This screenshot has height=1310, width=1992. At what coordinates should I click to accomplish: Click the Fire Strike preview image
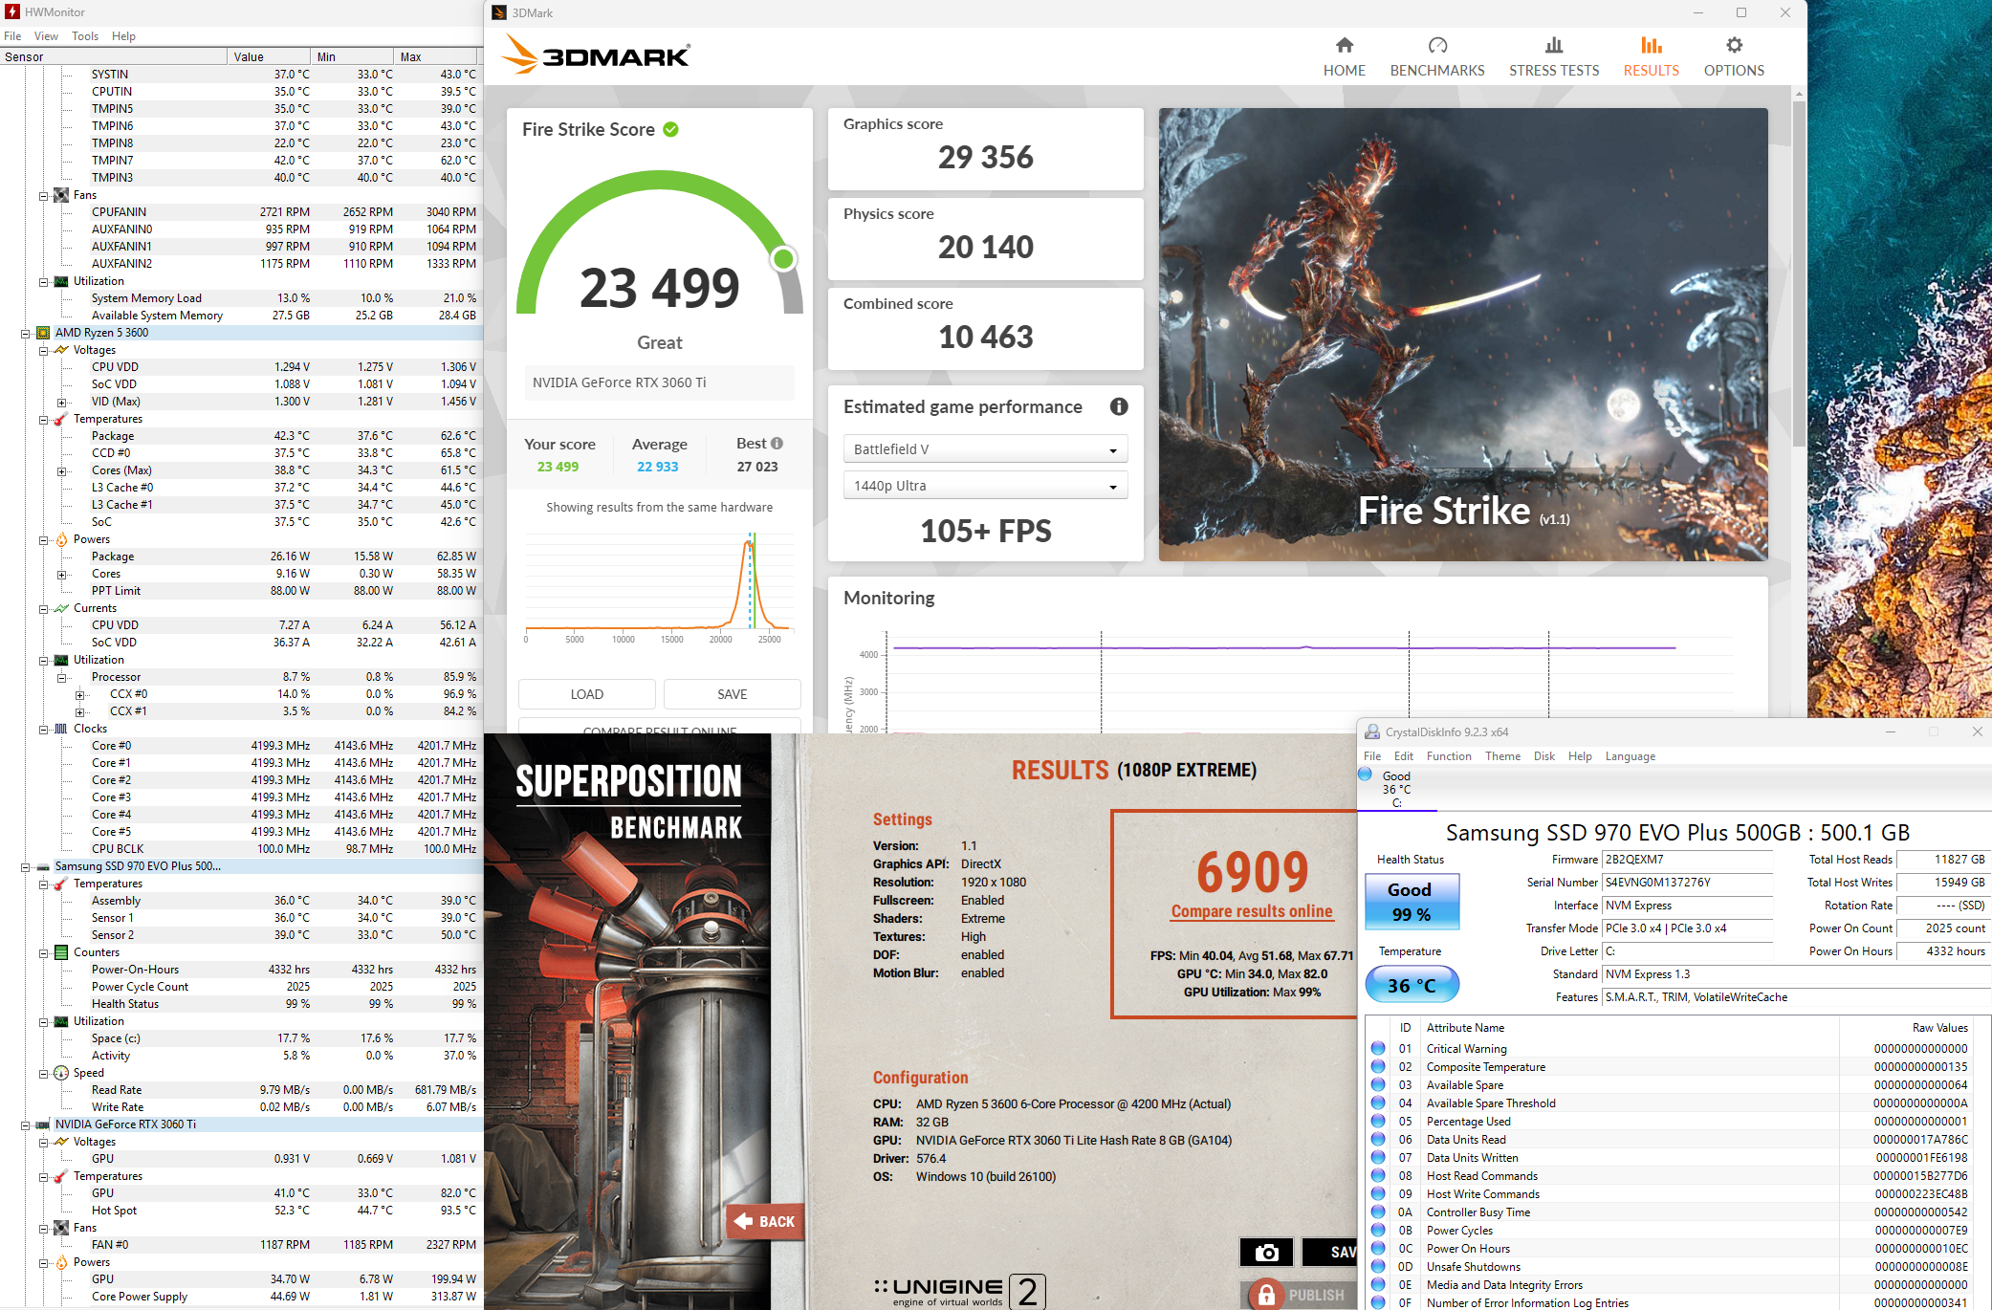[x=1463, y=334]
